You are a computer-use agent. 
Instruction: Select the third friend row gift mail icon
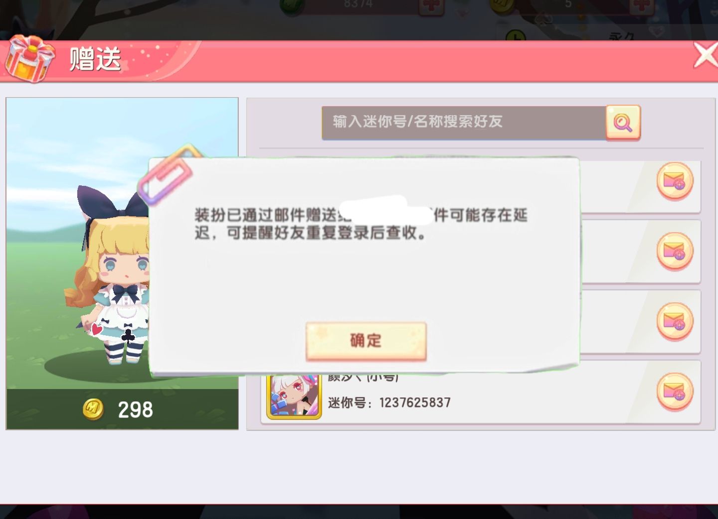(x=675, y=321)
